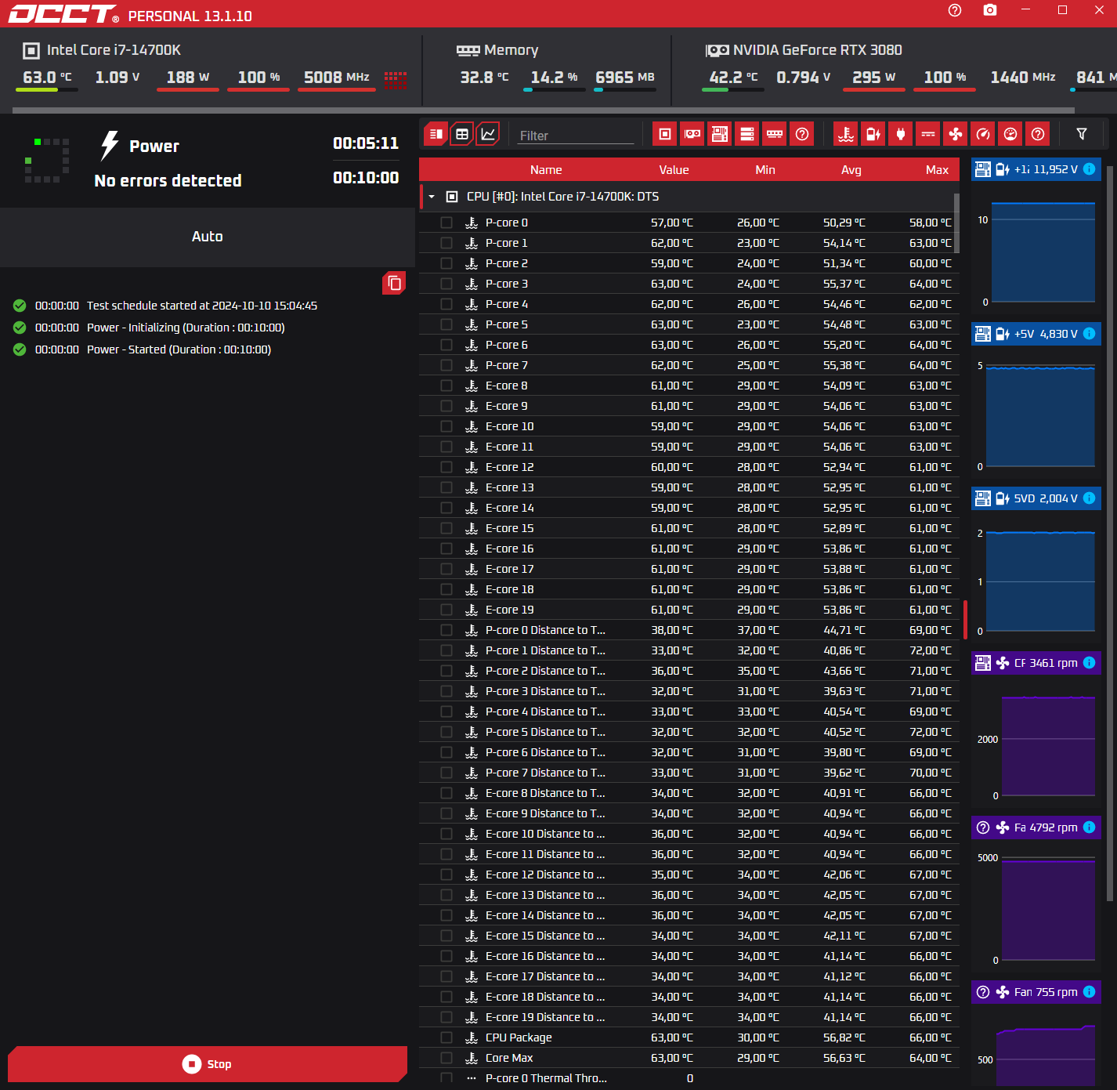Switch to the split table-and-graph view icon
Screen dimensions: 1117x1090
click(x=436, y=134)
